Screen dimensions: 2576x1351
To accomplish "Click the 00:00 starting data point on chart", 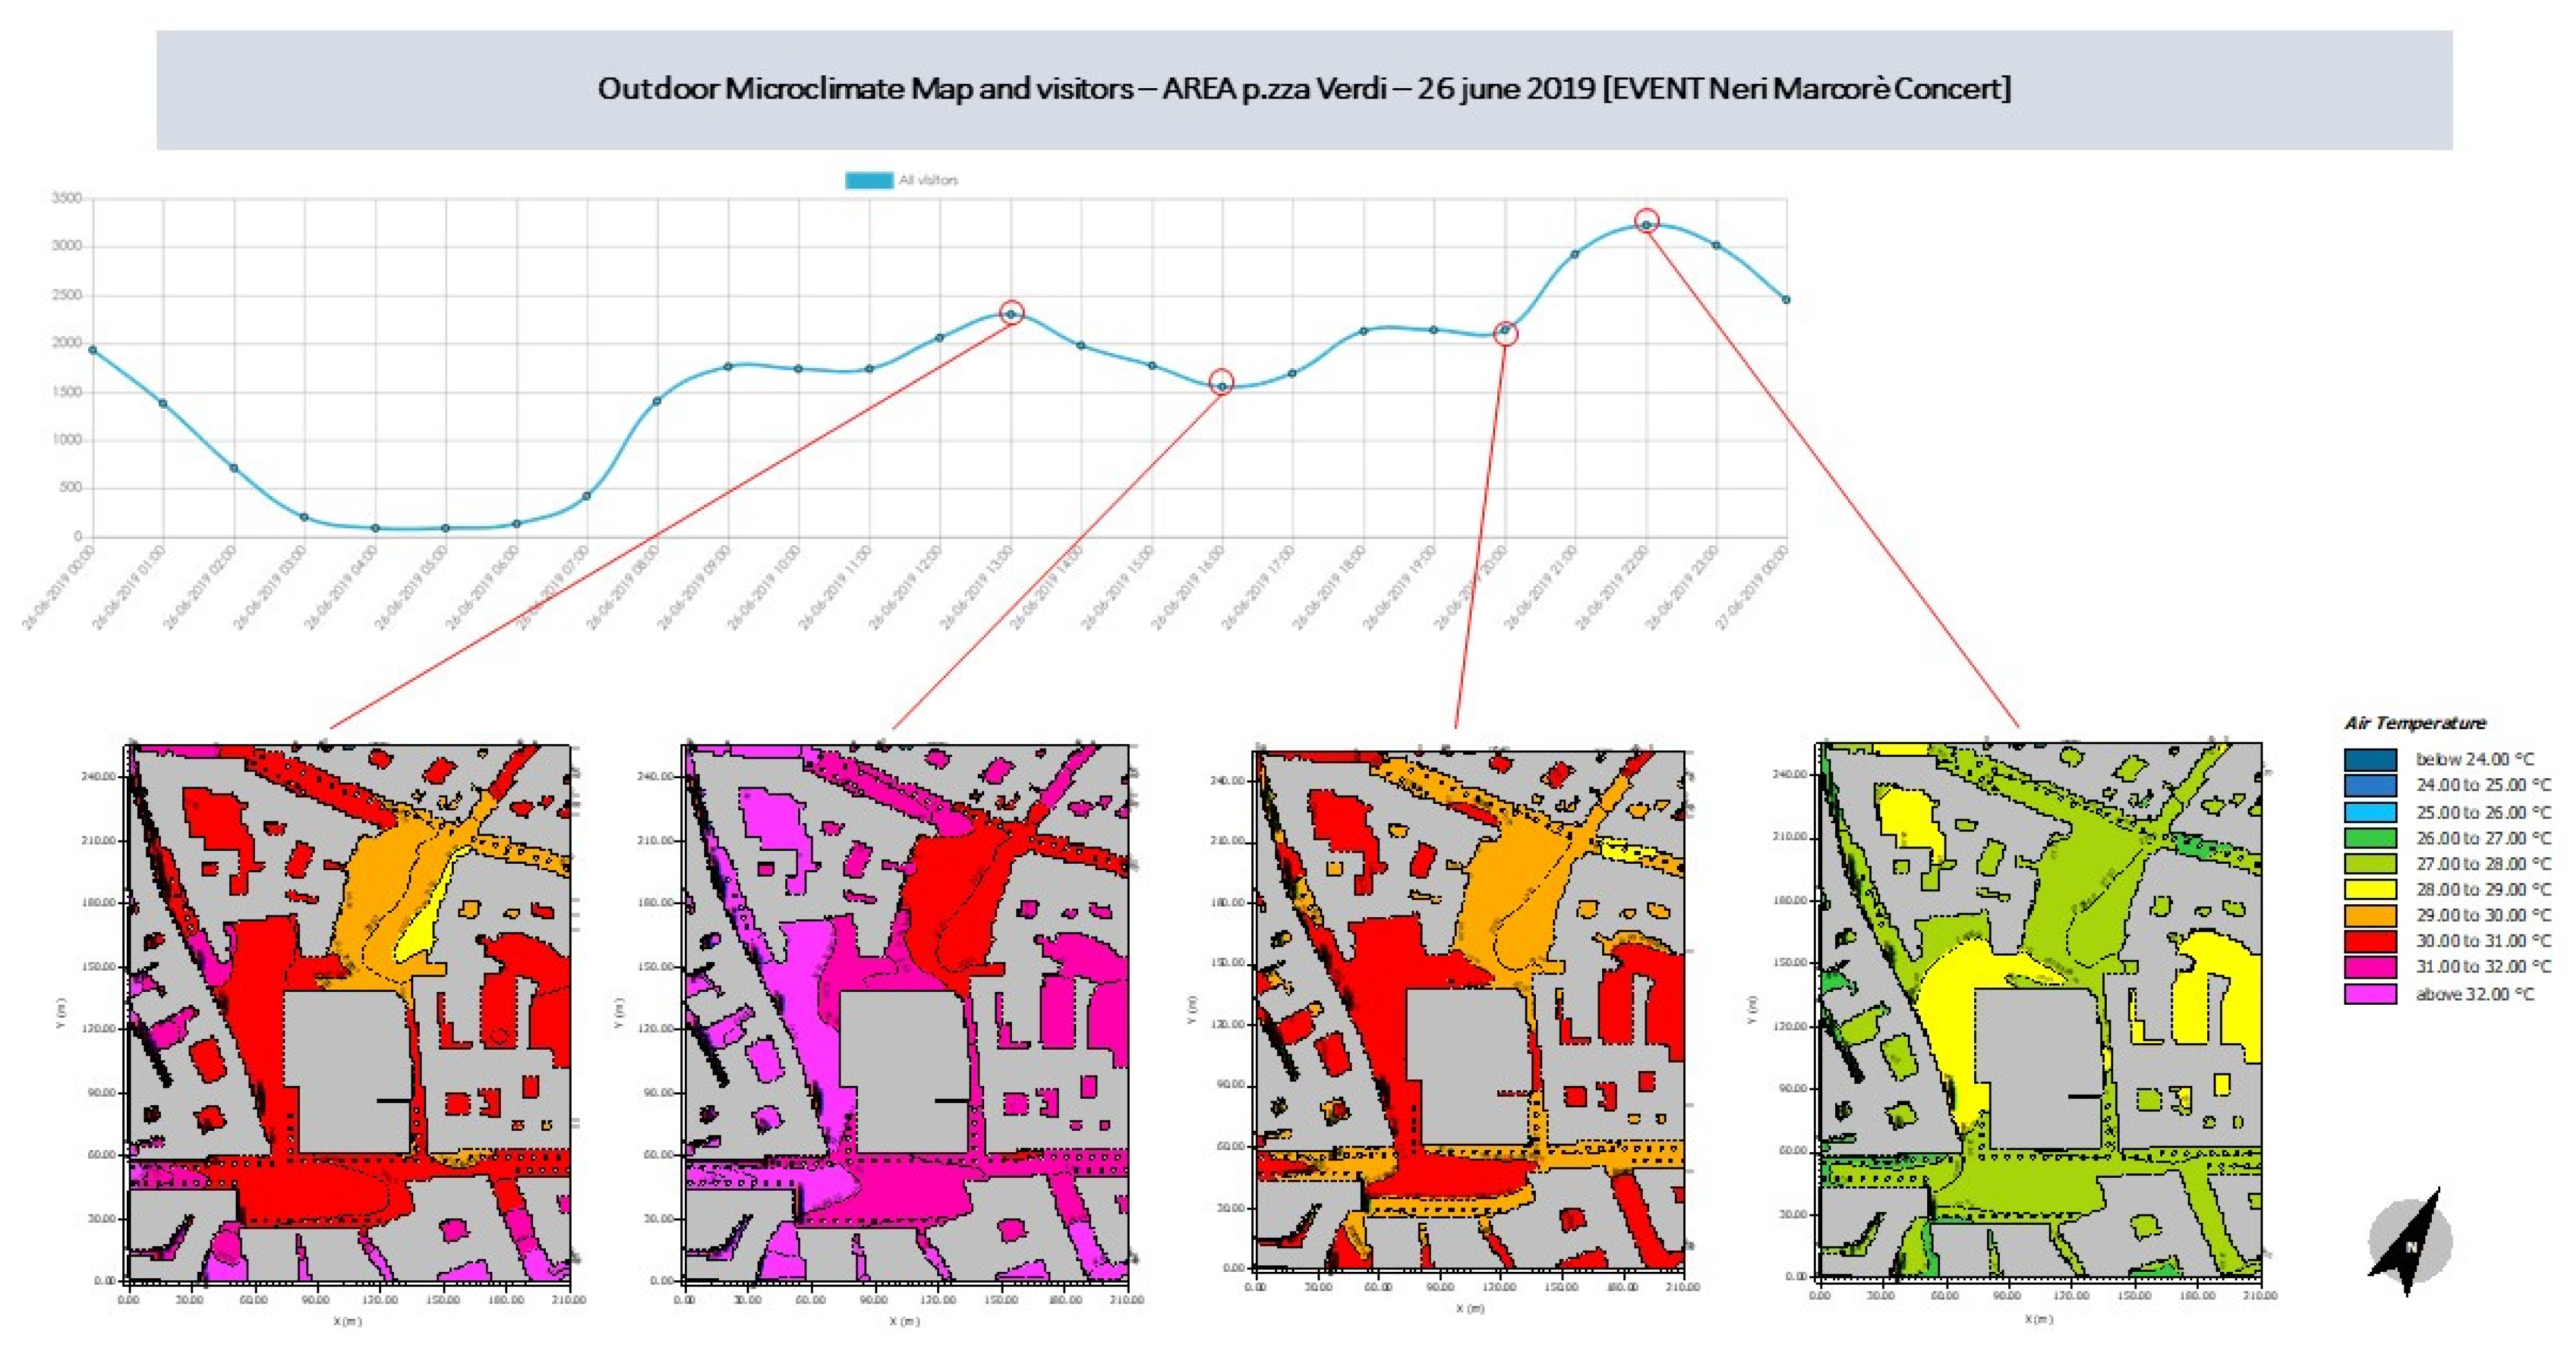I will [x=92, y=350].
